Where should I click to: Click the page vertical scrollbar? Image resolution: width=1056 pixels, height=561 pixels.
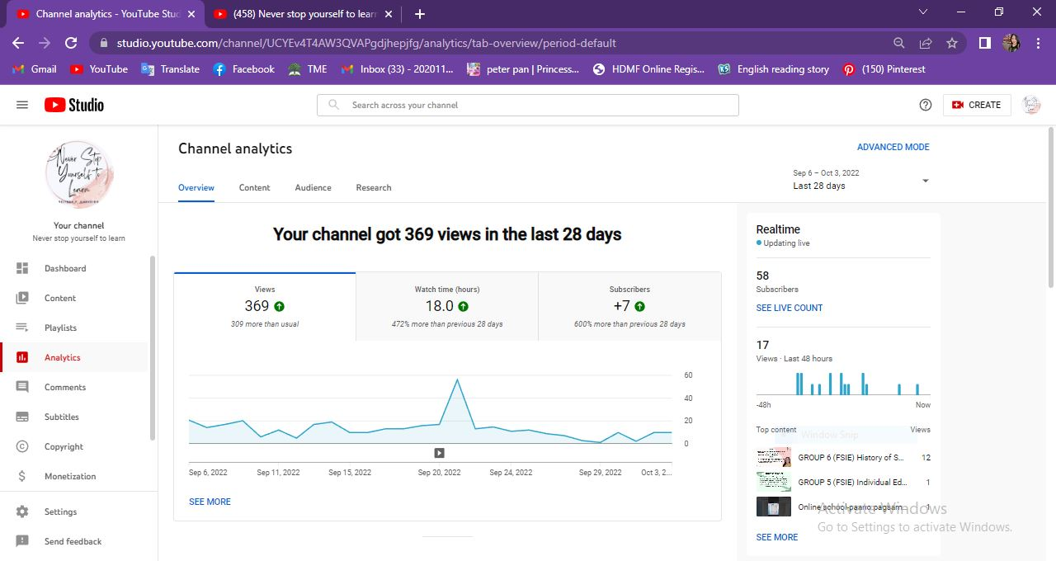coord(1051,206)
